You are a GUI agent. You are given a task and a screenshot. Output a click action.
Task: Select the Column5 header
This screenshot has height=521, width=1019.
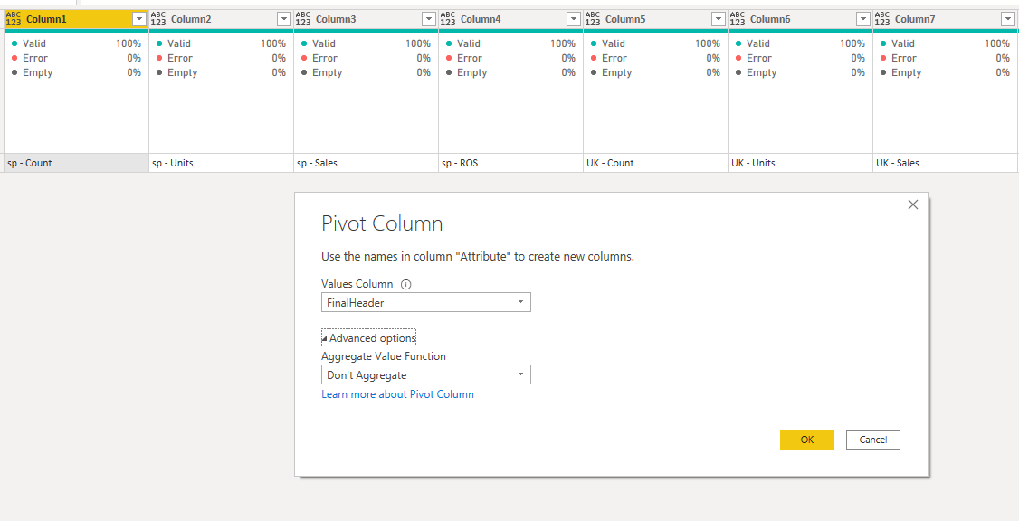tap(656, 20)
